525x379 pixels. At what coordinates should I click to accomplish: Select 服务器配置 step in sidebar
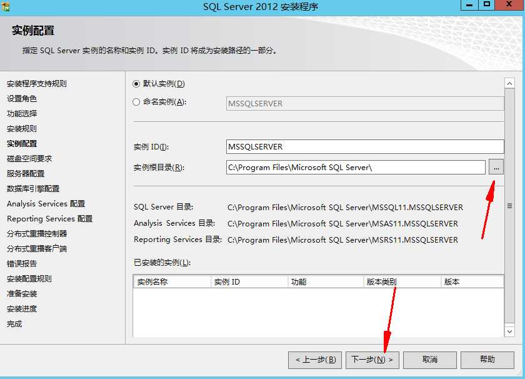26,174
